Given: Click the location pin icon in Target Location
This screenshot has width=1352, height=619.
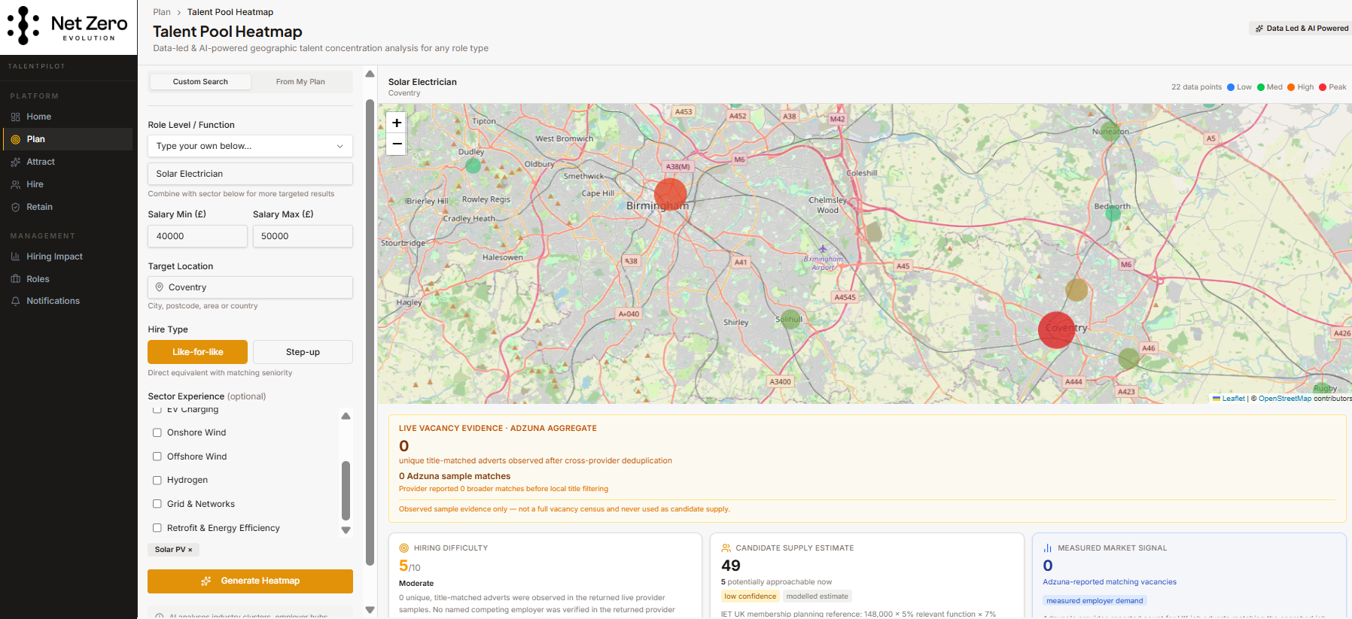Looking at the screenshot, I should 160,287.
